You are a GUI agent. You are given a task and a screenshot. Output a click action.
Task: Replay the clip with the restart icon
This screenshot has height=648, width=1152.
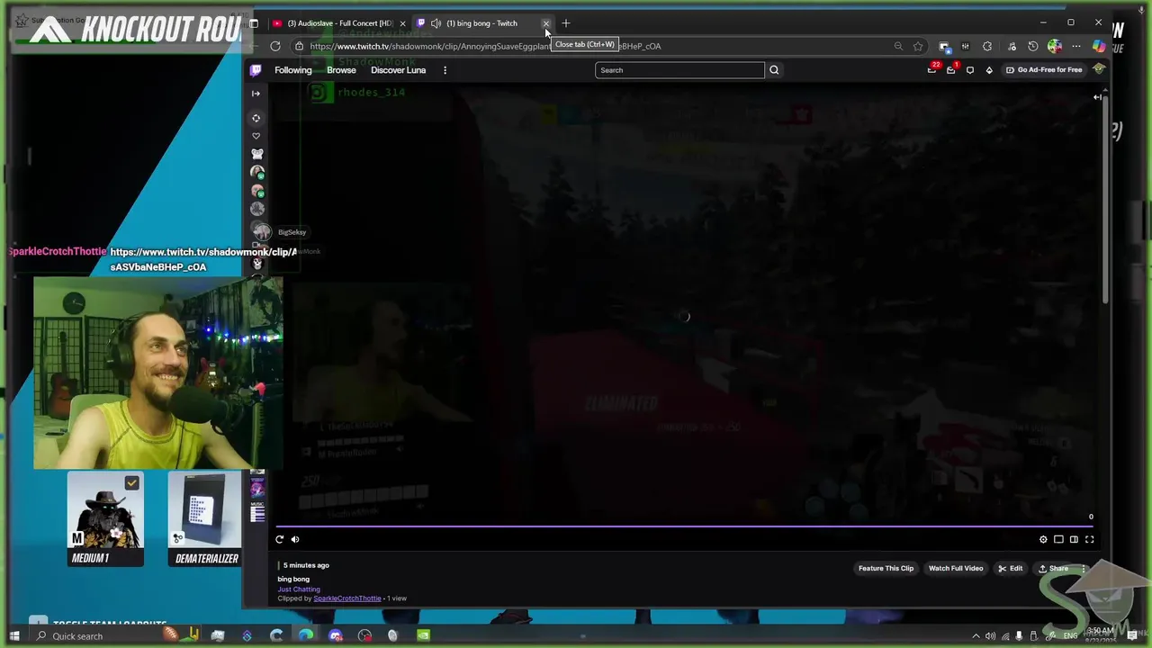[279, 539]
